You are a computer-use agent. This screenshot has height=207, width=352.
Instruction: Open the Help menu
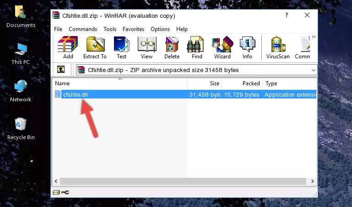(x=182, y=29)
